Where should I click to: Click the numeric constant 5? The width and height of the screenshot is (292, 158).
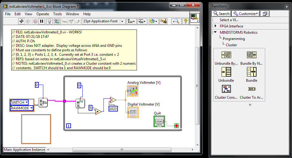pos(90,108)
